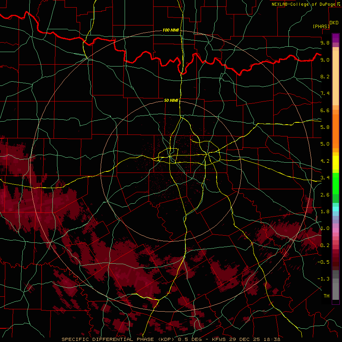Viewport: 342px width, 342px height.
Task: Click the 1.0 color scale value
Action: pos(325,228)
